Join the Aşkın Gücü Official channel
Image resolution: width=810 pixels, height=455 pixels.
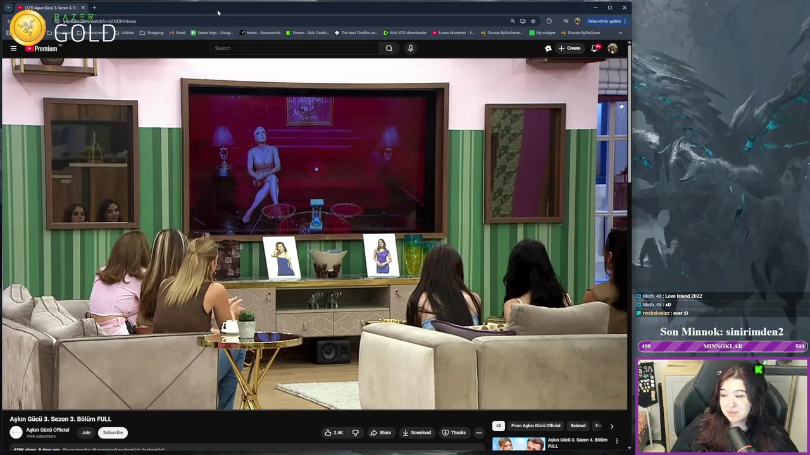[x=86, y=433]
